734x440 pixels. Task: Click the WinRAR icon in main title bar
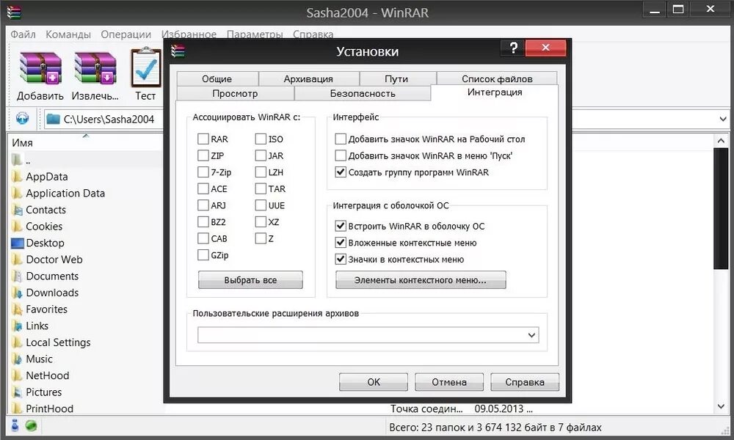click(x=13, y=12)
